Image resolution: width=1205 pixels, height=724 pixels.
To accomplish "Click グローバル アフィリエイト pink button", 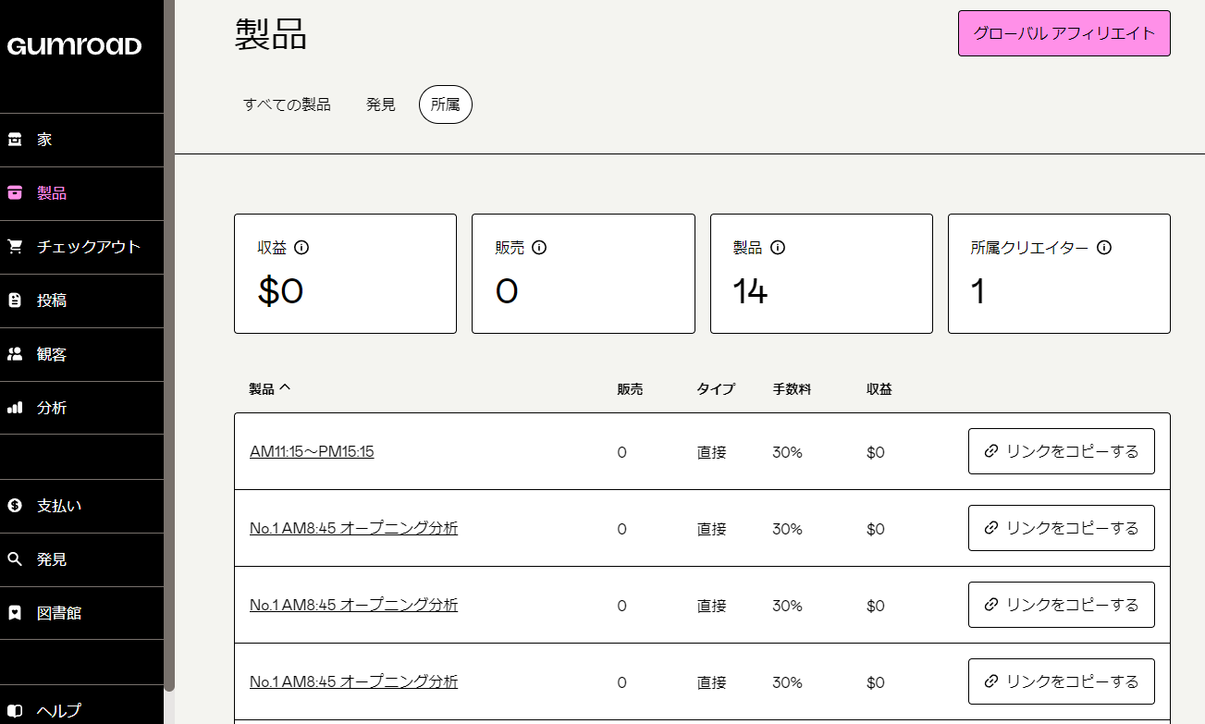I will click(1064, 33).
